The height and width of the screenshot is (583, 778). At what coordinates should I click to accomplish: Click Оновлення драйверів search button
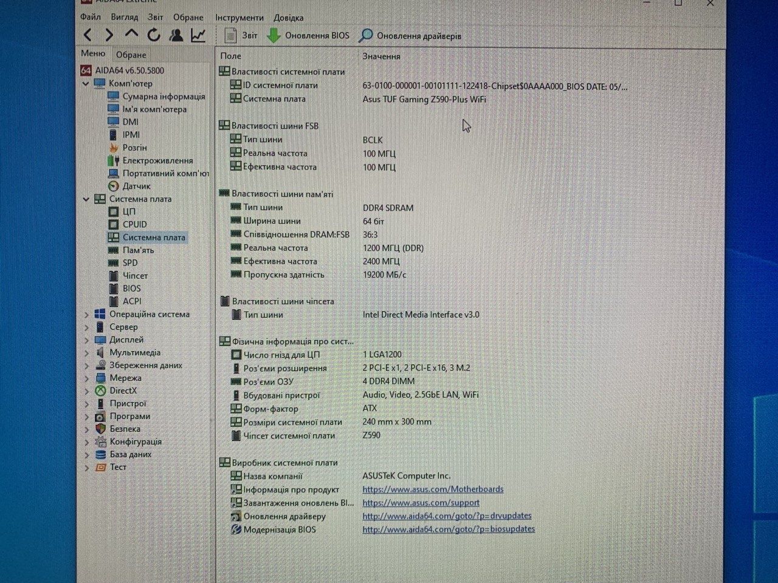[x=410, y=36]
